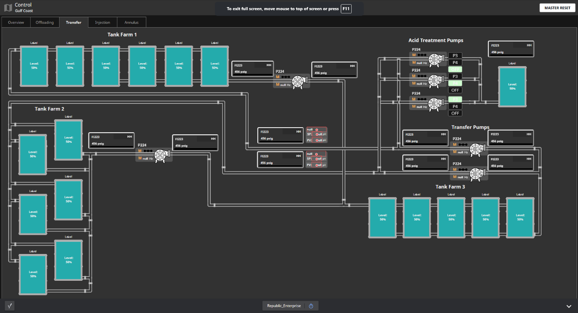Open the Offloading tab
The width and height of the screenshot is (578, 313).
(44, 23)
